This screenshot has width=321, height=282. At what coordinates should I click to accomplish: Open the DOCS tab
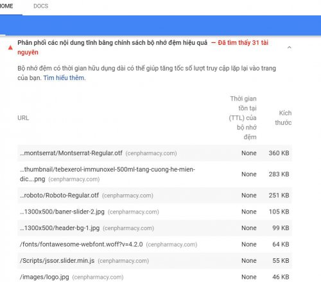40,6
